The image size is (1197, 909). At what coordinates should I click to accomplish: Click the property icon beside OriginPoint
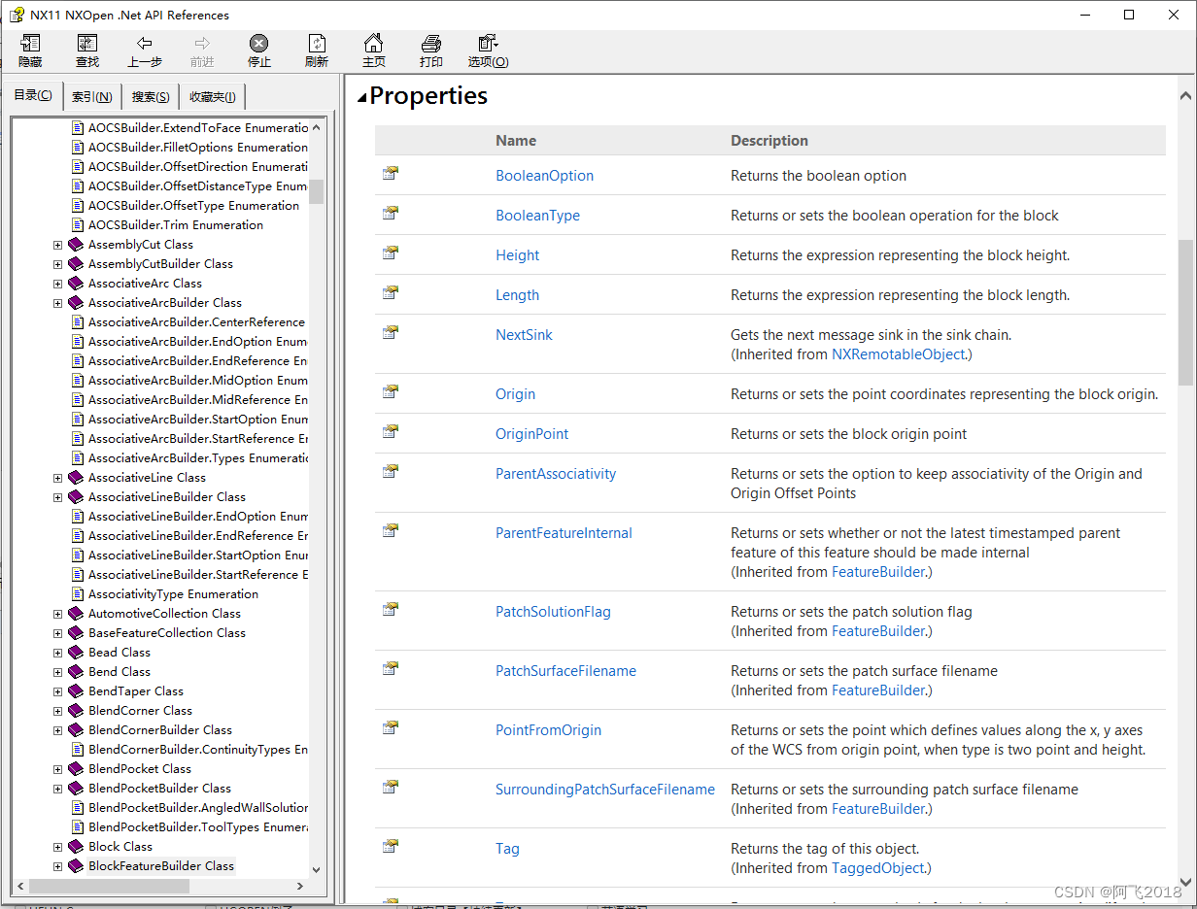(x=391, y=432)
